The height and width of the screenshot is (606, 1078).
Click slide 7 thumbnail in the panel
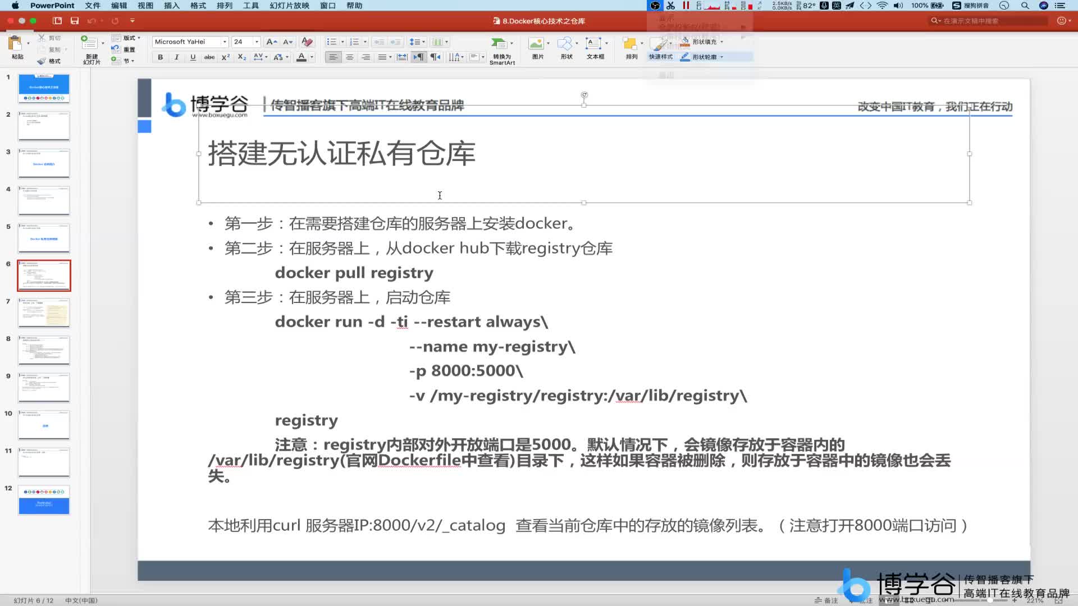tap(44, 312)
